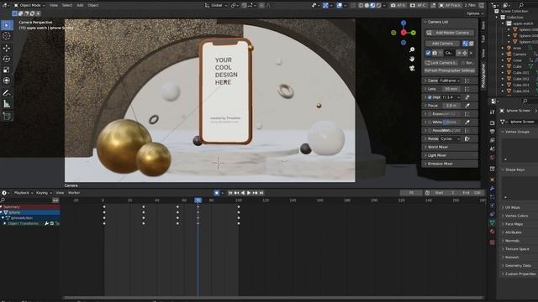Click the Add Master Camera button
This screenshot has height=302, width=538.
tap(450, 33)
